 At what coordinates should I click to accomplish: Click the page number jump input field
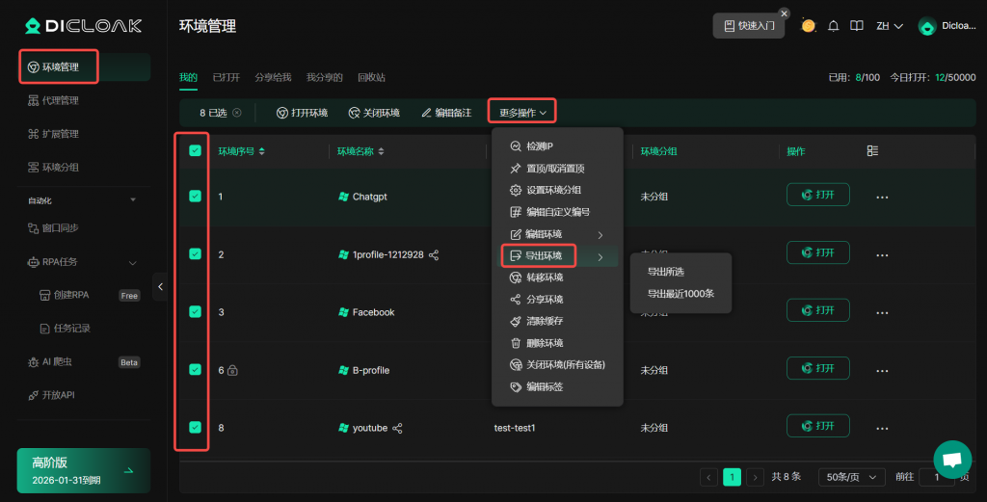tap(935, 477)
